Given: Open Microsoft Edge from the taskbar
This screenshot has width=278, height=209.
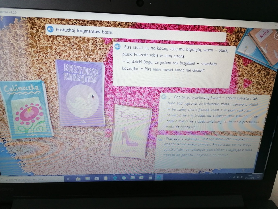Looking at the screenshot, I should 115,178.
